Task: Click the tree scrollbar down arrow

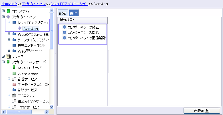Action: [52, 107]
